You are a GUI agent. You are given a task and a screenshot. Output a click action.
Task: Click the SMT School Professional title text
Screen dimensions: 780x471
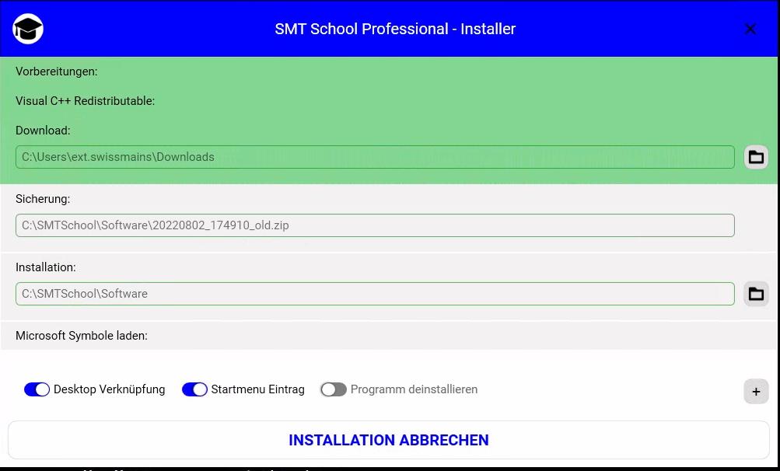point(395,30)
